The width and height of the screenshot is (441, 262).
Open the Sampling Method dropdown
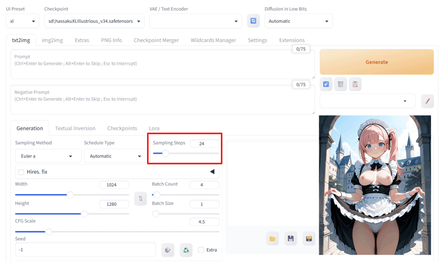48,156
